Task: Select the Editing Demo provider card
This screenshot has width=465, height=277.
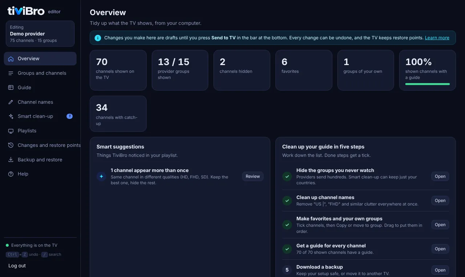Action: click(40, 34)
